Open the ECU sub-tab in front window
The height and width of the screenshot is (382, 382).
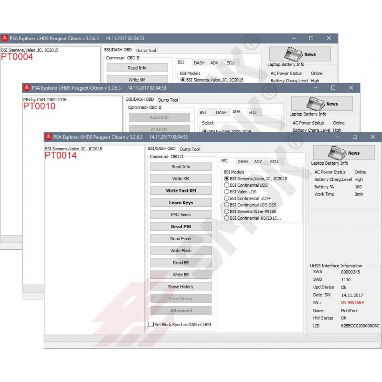click(274, 161)
